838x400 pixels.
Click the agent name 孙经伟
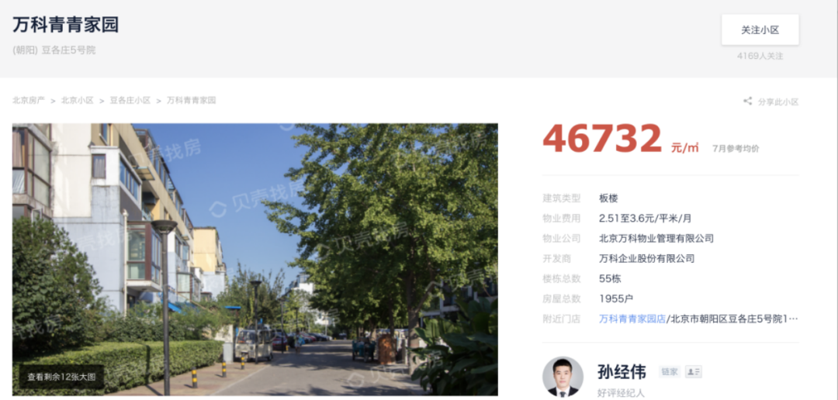click(x=622, y=371)
